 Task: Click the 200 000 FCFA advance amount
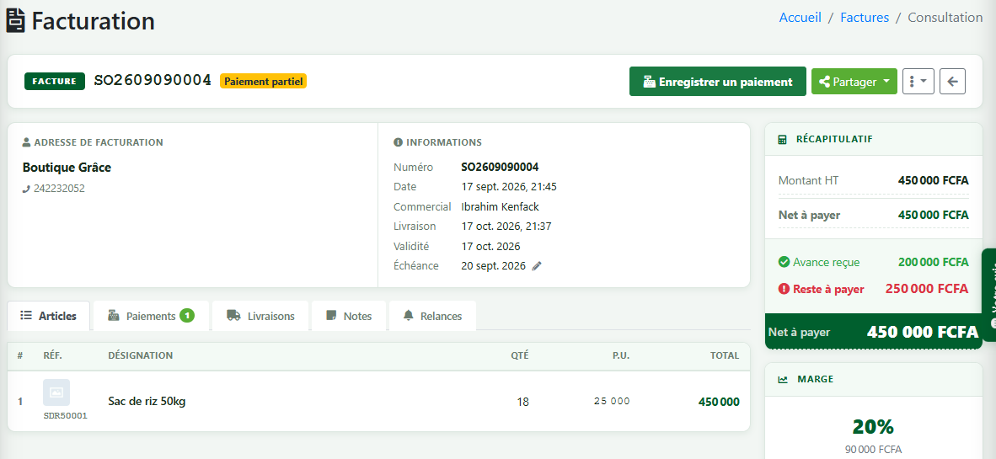point(933,262)
